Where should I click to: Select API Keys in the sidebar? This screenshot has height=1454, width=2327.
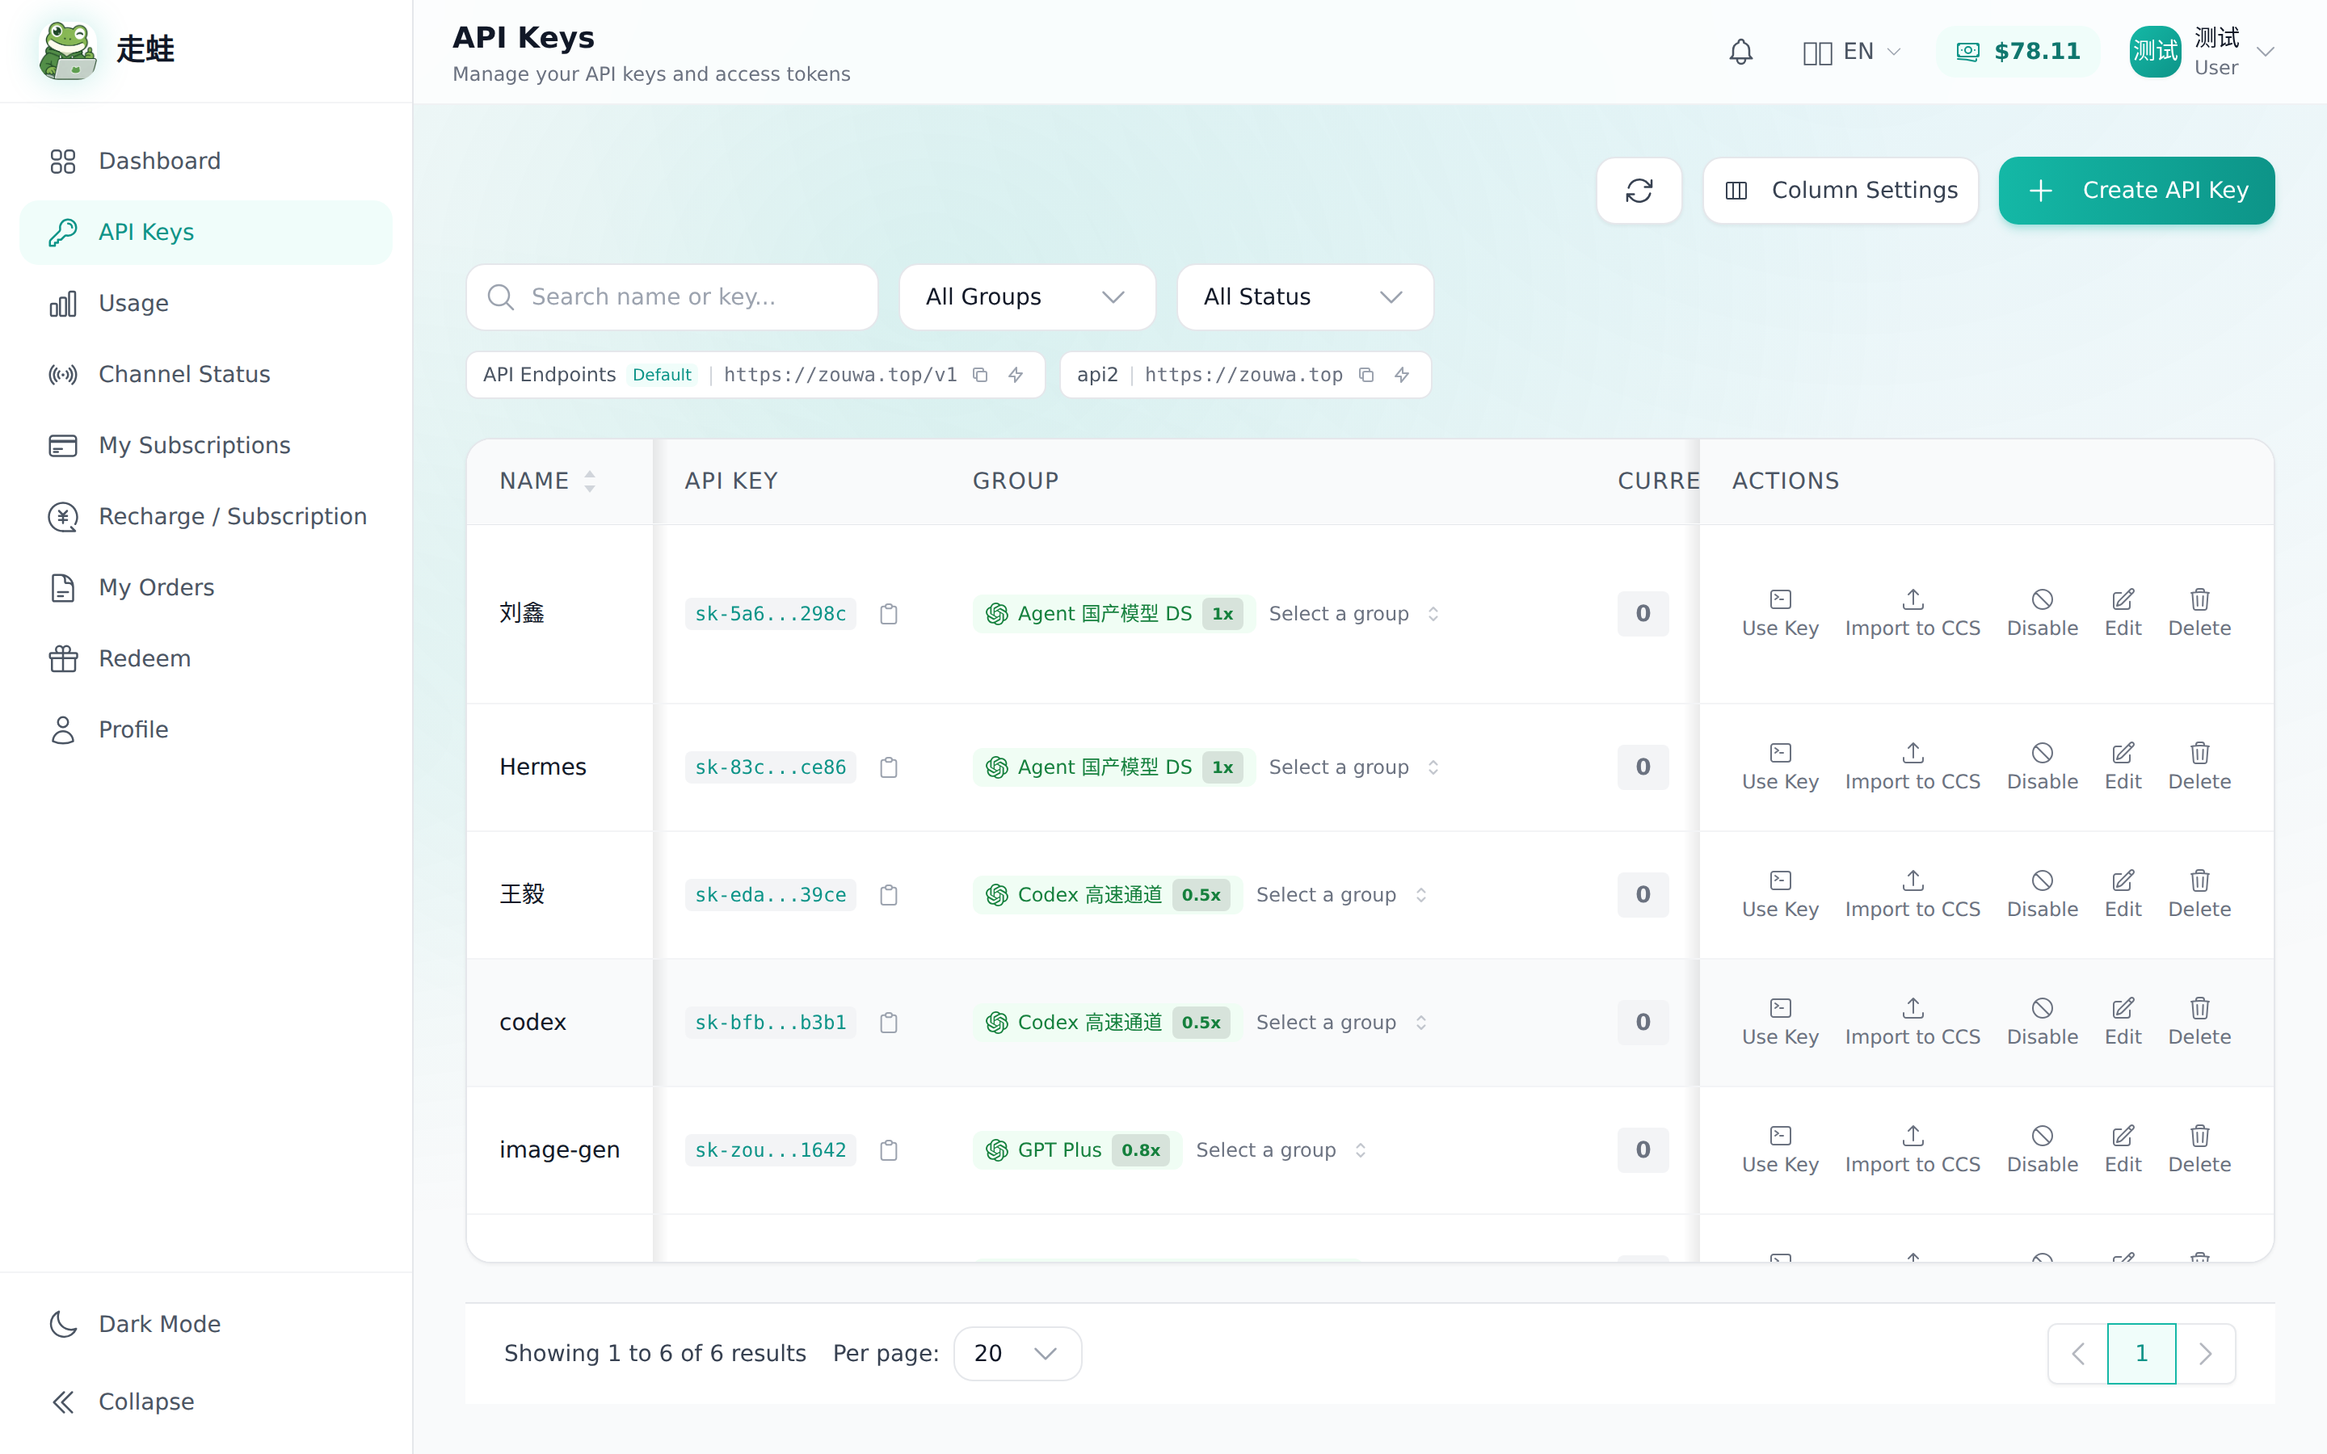coord(206,232)
